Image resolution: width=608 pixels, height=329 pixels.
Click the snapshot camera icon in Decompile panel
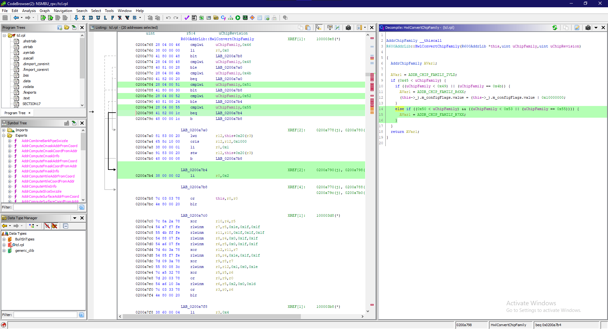coord(588,28)
